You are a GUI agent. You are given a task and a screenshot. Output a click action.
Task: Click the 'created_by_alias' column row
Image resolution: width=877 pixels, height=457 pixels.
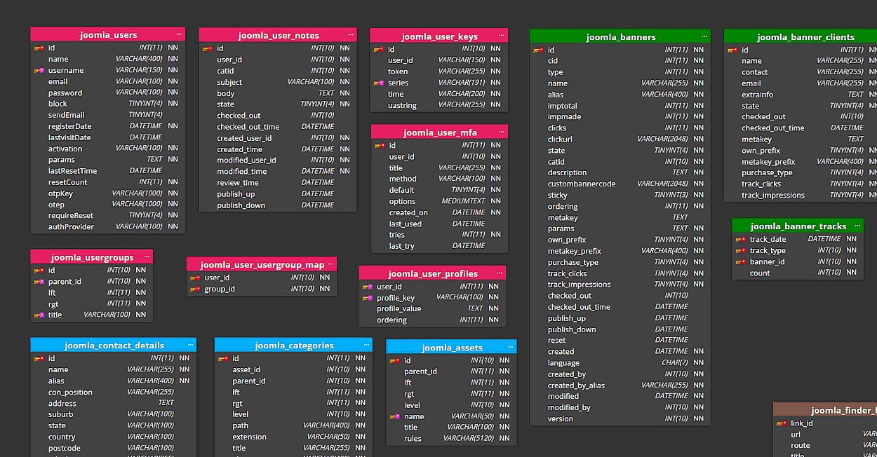pyautogui.click(x=620, y=385)
